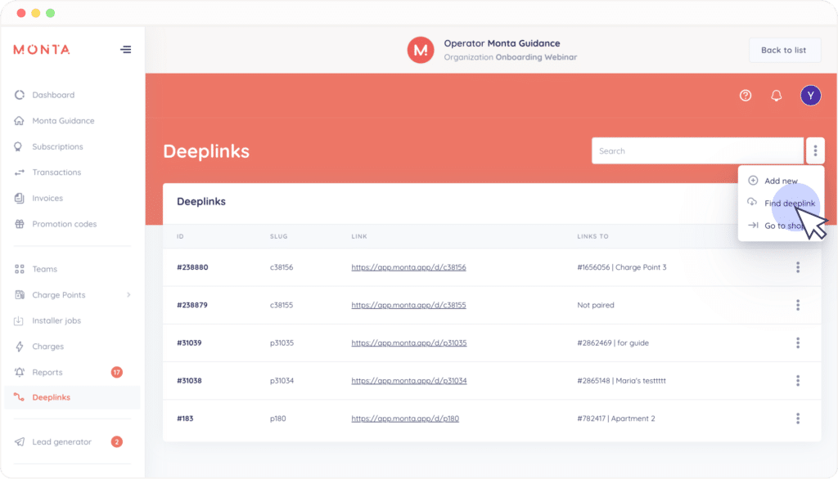Click the Reports badge showing 17

click(116, 372)
